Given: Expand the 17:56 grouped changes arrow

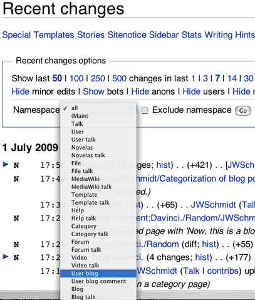Looking at the screenshot, I should (x=6, y=164).
